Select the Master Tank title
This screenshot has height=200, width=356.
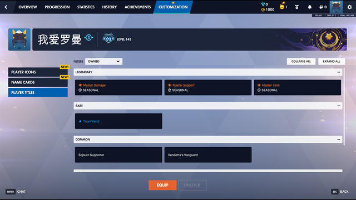click(298, 88)
